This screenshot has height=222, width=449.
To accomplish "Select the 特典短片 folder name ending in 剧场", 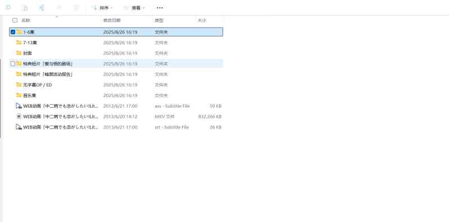I will click(x=48, y=64).
